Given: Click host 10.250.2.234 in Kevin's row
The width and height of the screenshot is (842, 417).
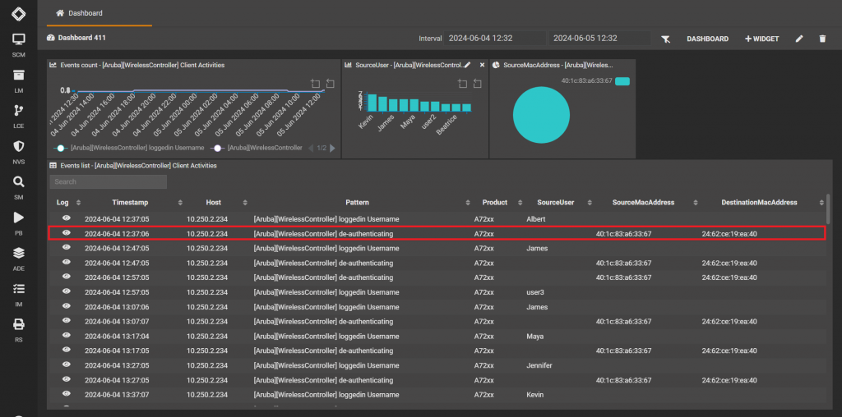Looking at the screenshot, I should click(x=207, y=395).
